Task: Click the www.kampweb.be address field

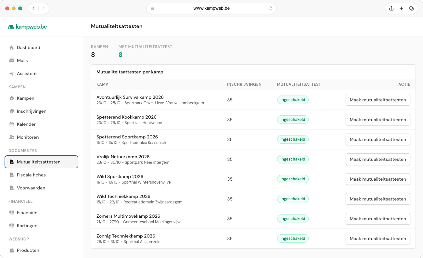Action: point(211,8)
